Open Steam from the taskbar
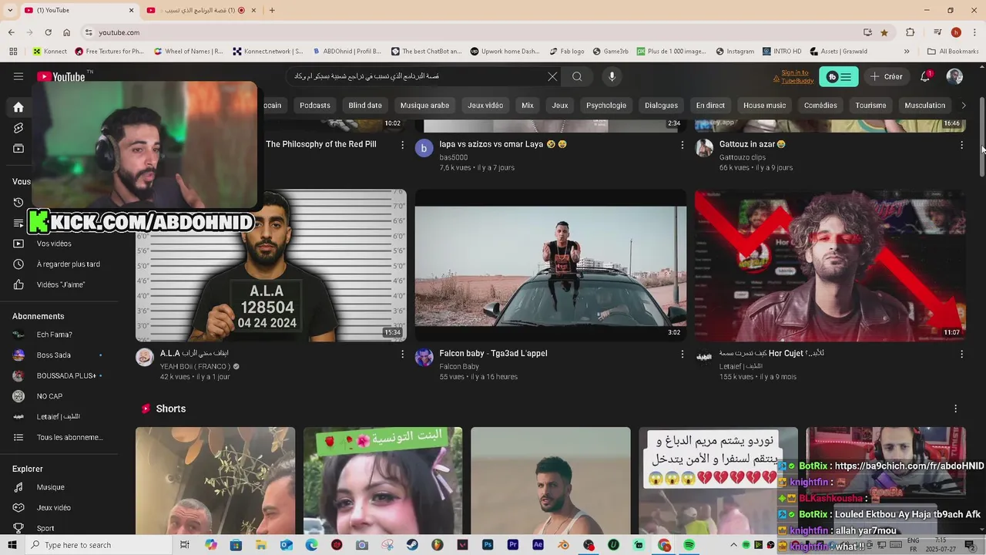Viewport: 986px width, 555px height. click(412, 545)
